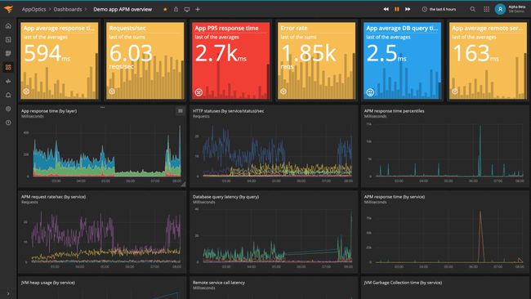This screenshot has width=531, height=299.
Task: Click the 'JVM heap usage (by service)' title
Action: point(48,283)
